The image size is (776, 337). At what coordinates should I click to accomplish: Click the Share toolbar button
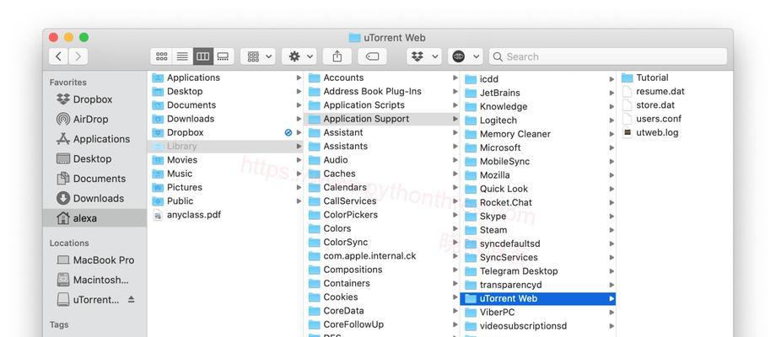tap(337, 56)
